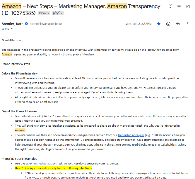This screenshot has height=179, width=195.
Task: Click the bullet starting 'You will receive your interview'
Action: point(97,80)
